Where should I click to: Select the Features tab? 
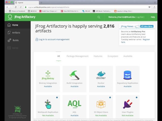98,56
